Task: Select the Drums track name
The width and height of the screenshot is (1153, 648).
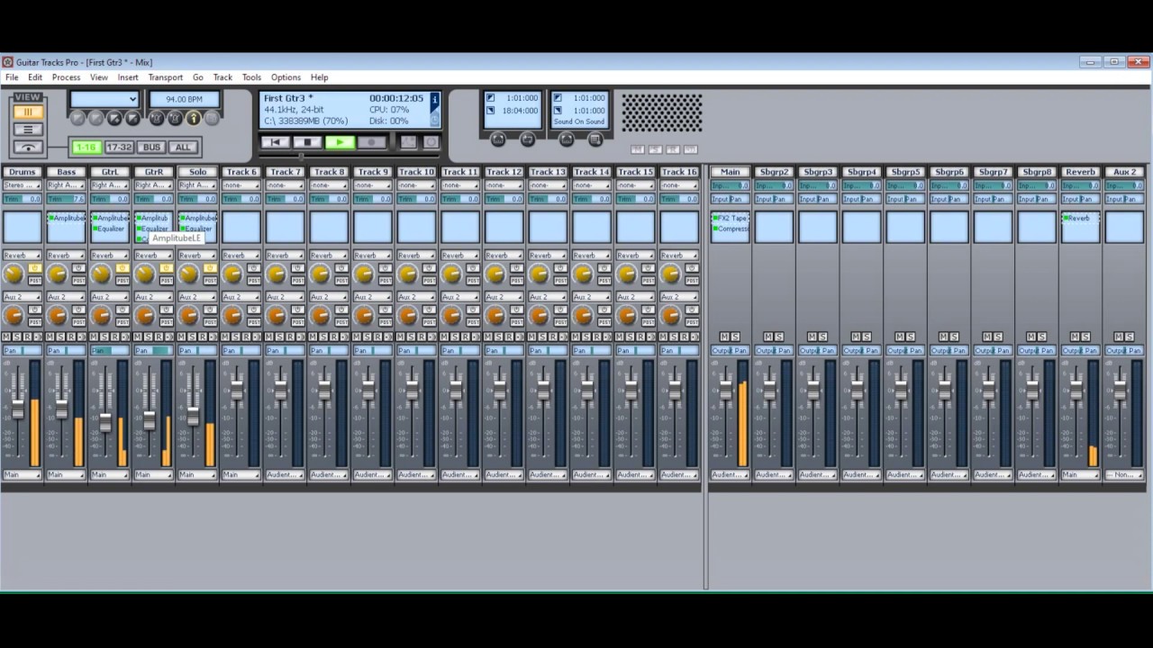Action: pyautogui.click(x=22, y=172)
